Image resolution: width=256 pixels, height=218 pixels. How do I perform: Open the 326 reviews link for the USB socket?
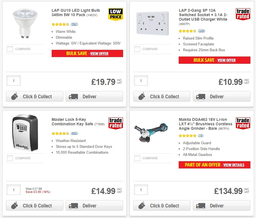coord(201,31)
